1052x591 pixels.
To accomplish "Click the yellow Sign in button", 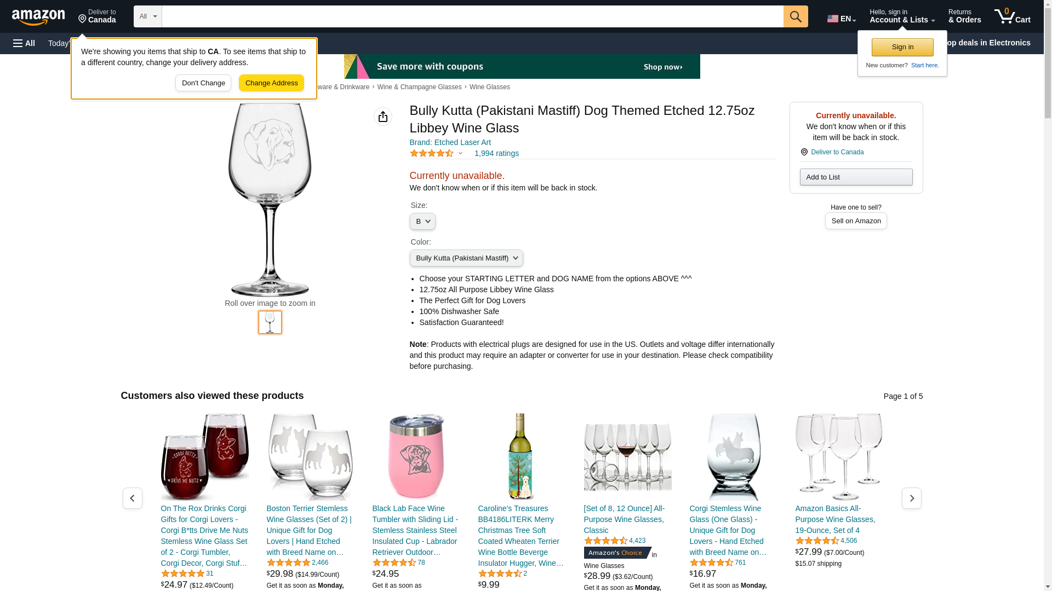I will (902, 47).
